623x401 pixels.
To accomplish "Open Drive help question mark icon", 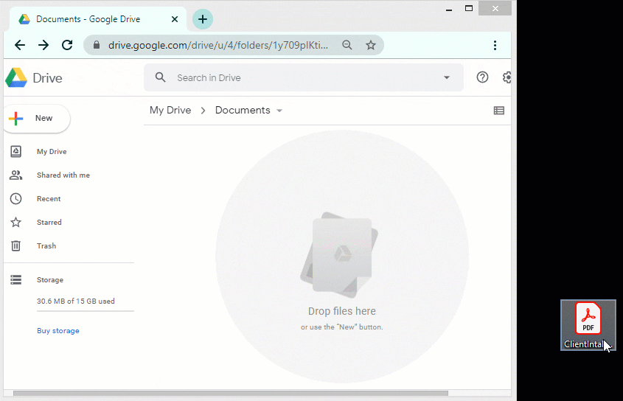I will click(482, 77).
